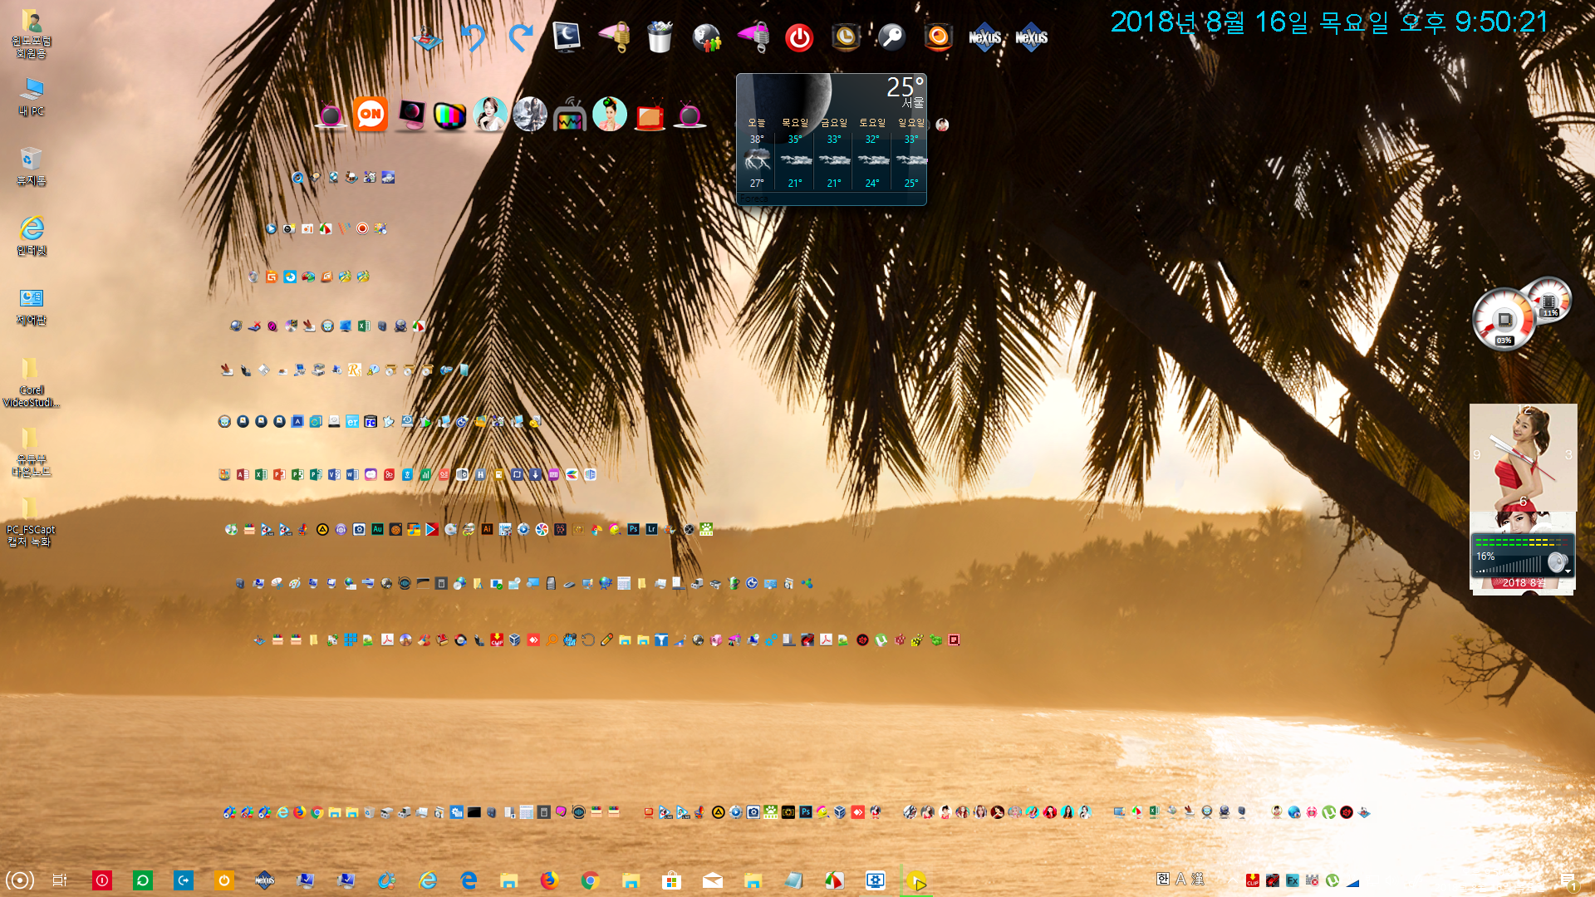This screenshot has width=1595, height=897.
Task: Toggle the 한 Korean input indicator
Action: coord(1163,879)
